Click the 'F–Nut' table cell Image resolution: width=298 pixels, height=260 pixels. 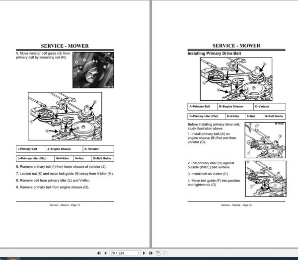point(254,116)
